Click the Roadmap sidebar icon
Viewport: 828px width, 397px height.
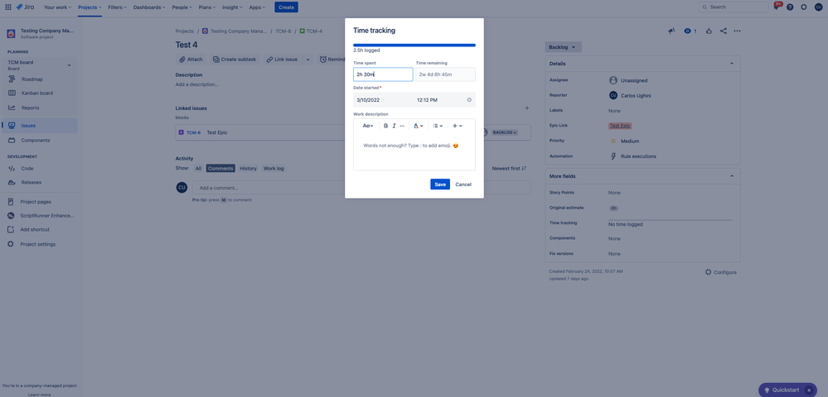12,79
